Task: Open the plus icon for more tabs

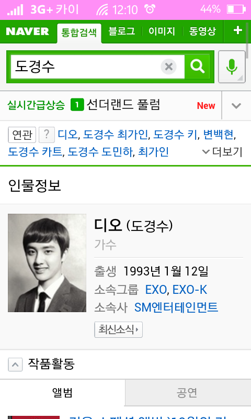Action: pyautogui.click(x=237, y=30)
